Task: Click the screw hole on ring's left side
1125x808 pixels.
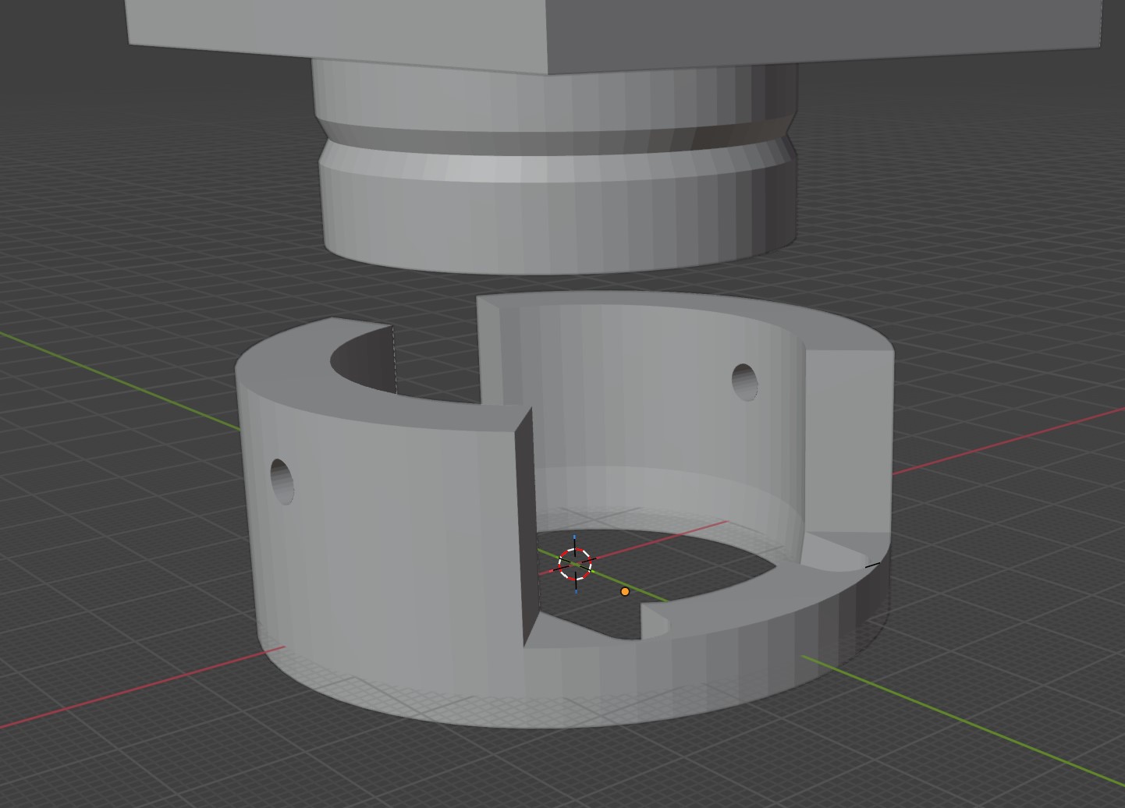Action: click(282, 480)
